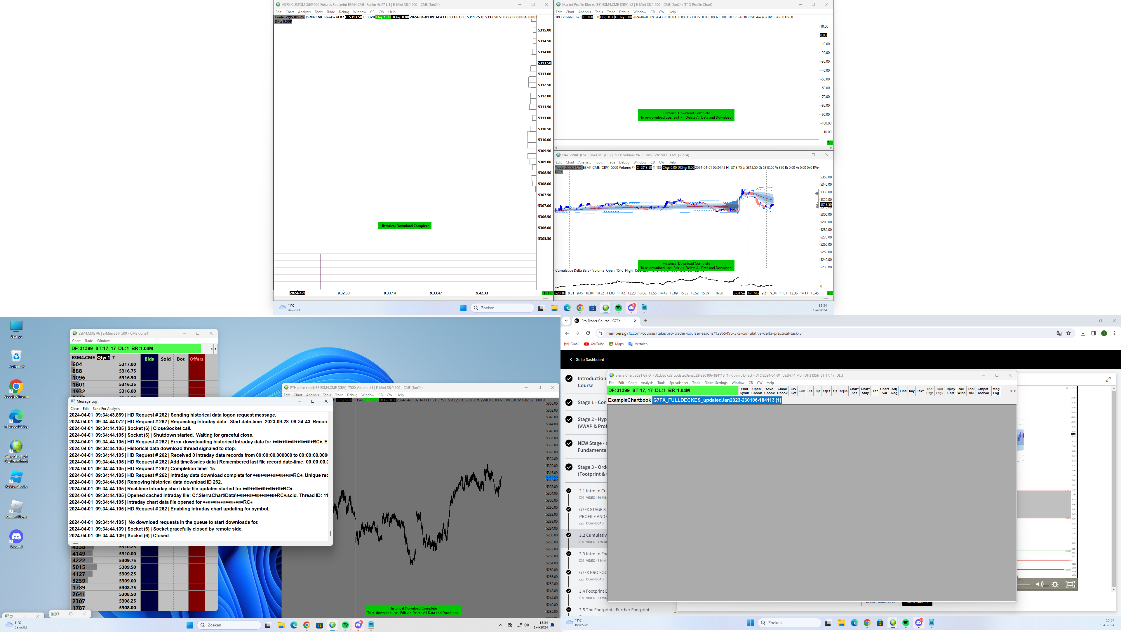
Task: Expand the Stage 2 - Hyp section
Action: tap(586, 423)
